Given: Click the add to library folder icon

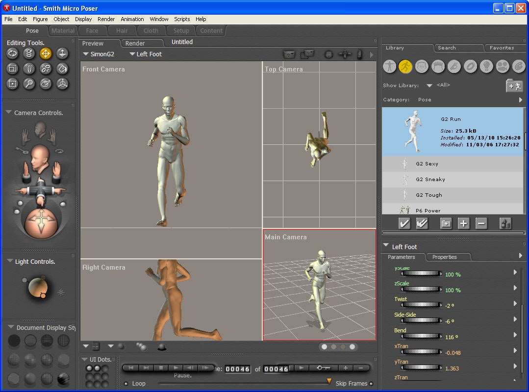Looking at the screenshot, I should click(514, 86).
